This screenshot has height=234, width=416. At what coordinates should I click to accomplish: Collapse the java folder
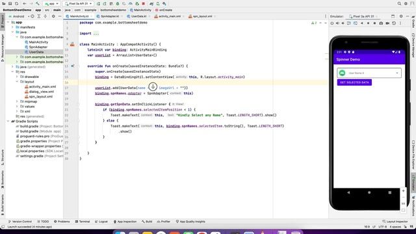click(13, 32)
